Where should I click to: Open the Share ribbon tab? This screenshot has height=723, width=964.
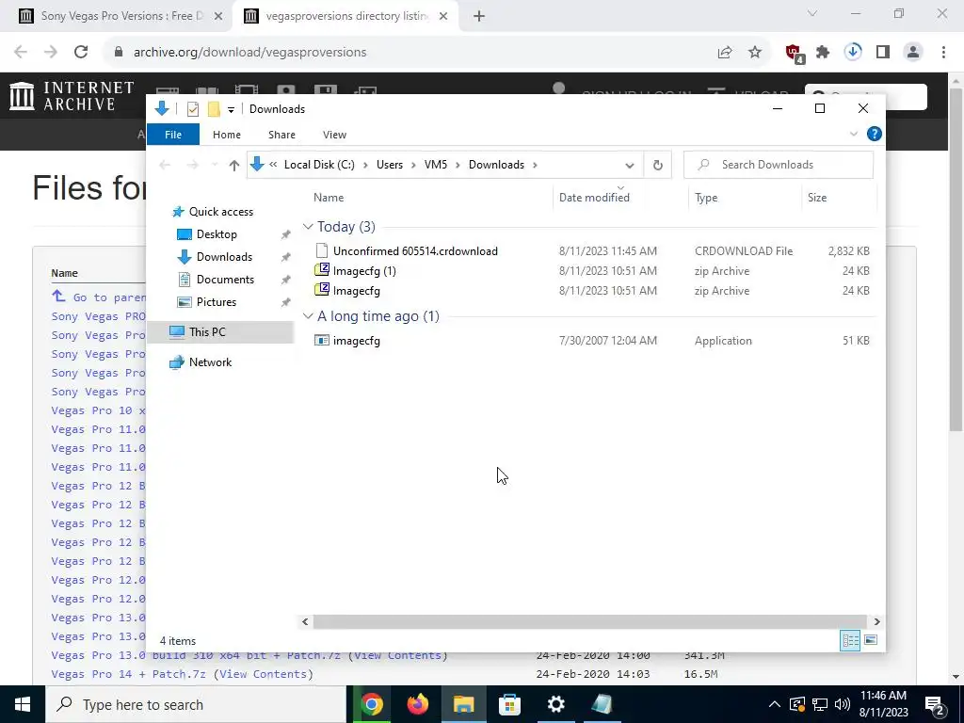[281, 135]
